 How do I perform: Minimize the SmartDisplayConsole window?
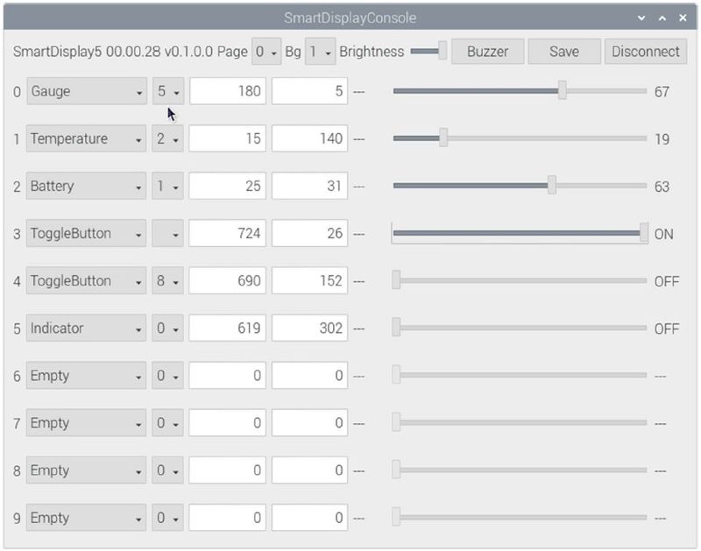click(642, 18)
